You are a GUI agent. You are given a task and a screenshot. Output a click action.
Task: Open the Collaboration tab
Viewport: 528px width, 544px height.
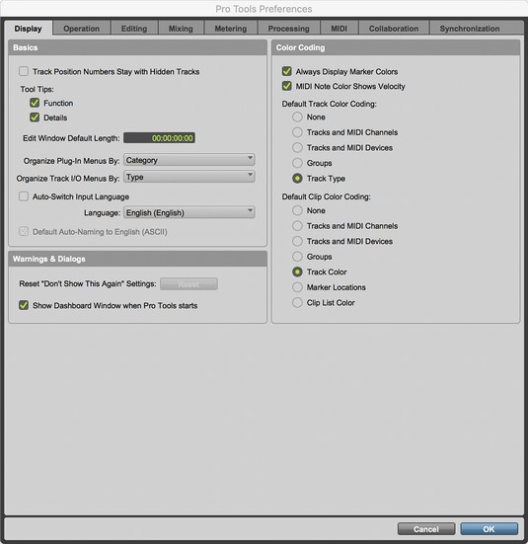click(x=394, y=28)
